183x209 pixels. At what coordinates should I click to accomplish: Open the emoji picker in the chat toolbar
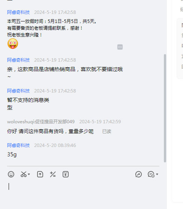click(x=11, y=174)
